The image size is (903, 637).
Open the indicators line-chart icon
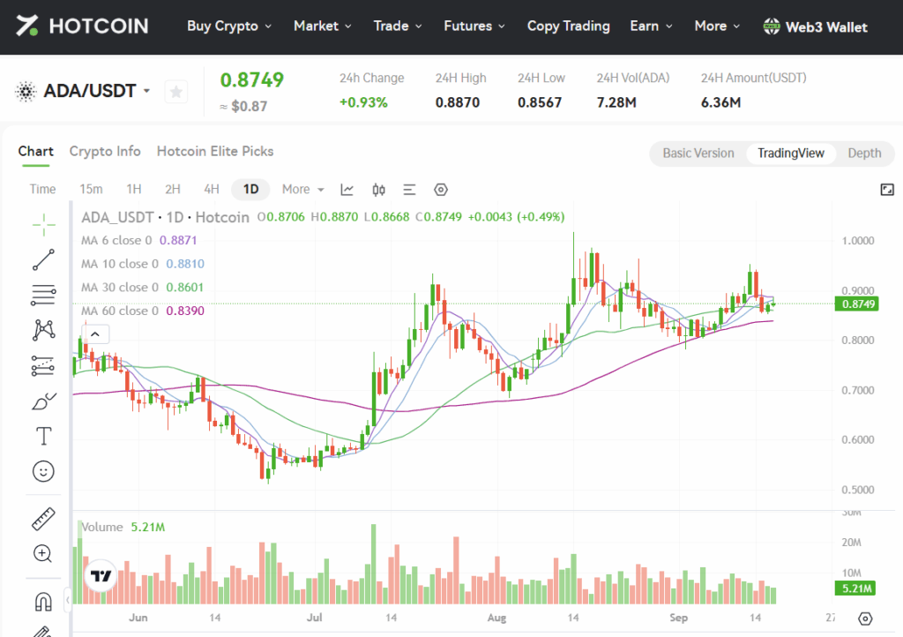coord(347,190)
